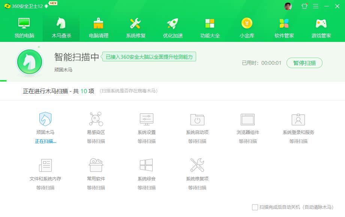Screen dimensions: 345x217
Task: Open the main menu hamburger icon
Action: (316, 6)
